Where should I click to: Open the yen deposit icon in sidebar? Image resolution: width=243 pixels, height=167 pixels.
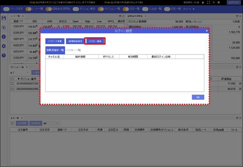[x=4, y=27]
